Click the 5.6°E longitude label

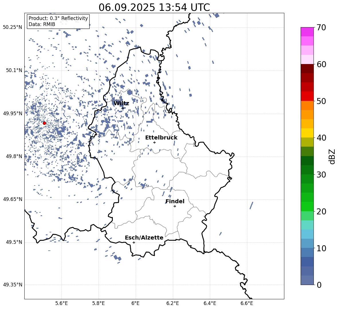[62, 303]
